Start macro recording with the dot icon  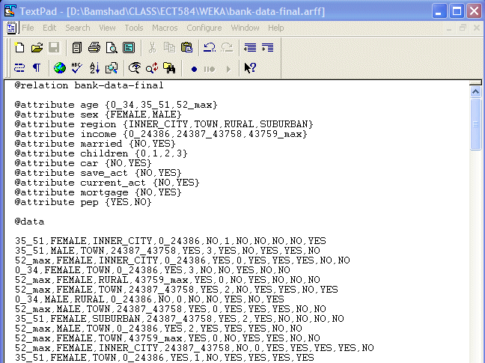193,68
